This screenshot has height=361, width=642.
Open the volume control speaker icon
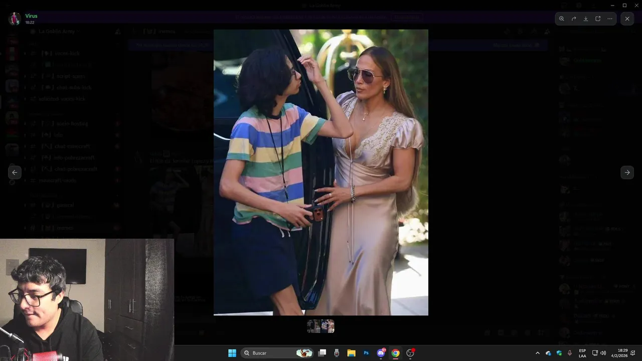point(603,353)
